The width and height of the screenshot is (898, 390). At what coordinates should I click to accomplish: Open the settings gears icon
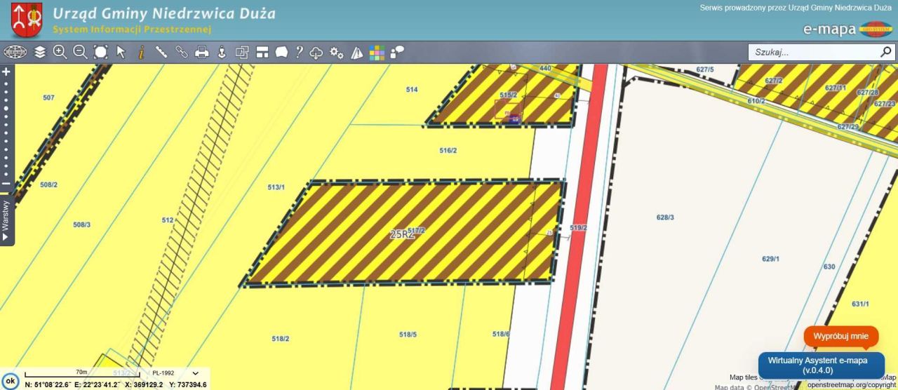337,52
